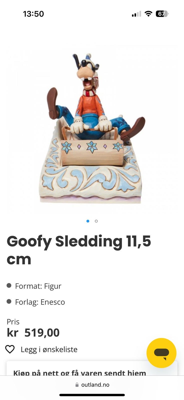Tap the padlock icon beside outland.no
Screen dimensions: 184x400
[x=77, y=385]
